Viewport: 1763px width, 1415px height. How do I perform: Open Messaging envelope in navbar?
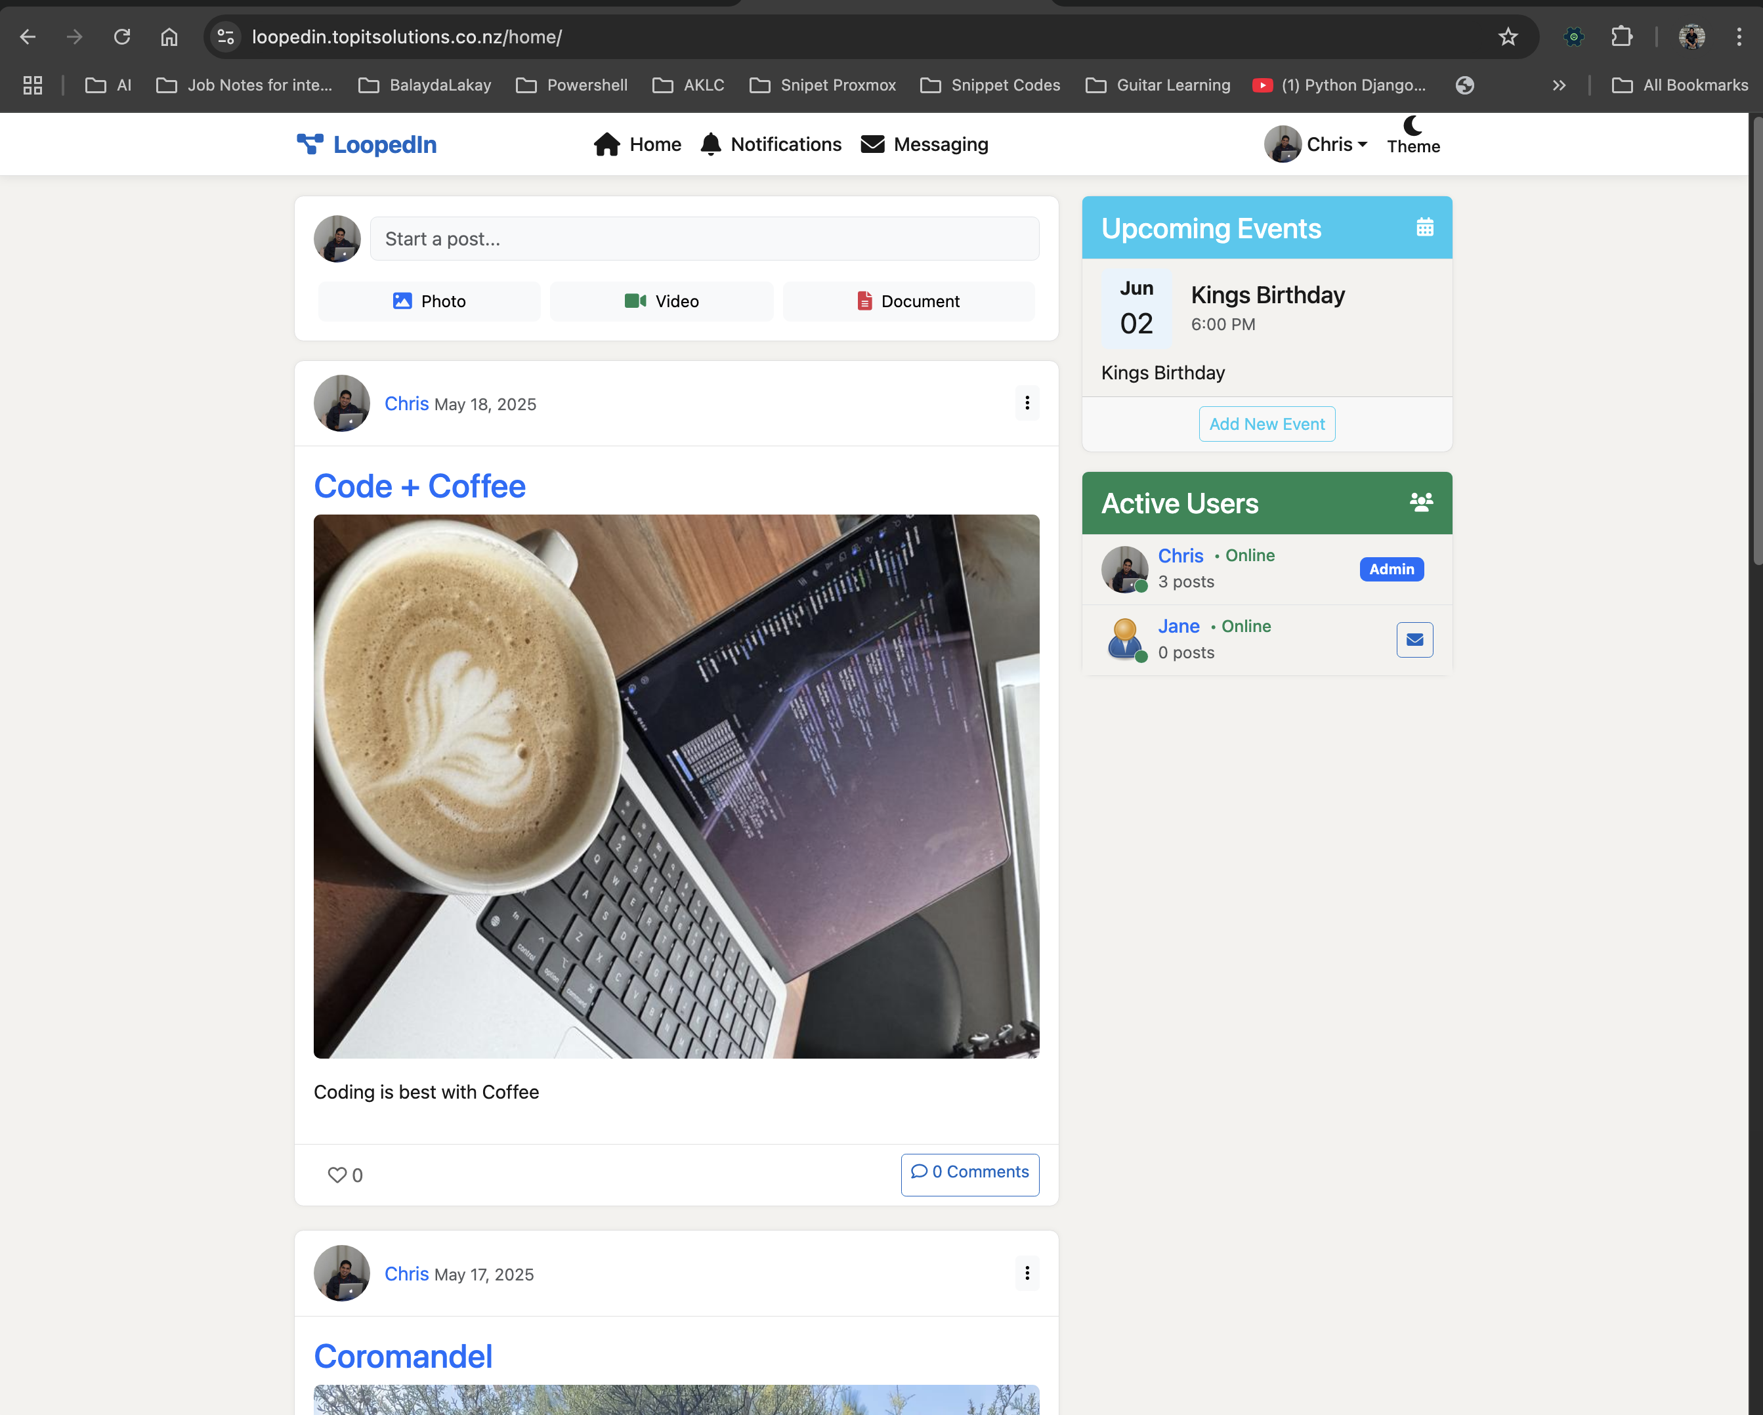click(x=872, y=144)
